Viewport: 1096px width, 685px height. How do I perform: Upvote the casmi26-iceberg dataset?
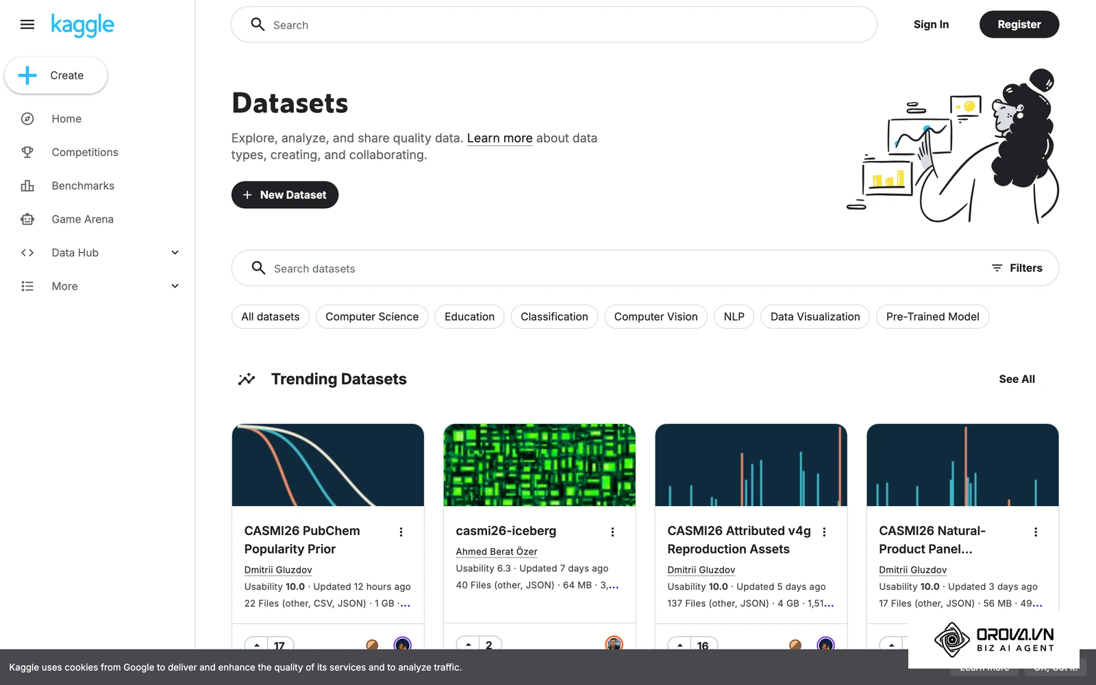tap(468, 645)
